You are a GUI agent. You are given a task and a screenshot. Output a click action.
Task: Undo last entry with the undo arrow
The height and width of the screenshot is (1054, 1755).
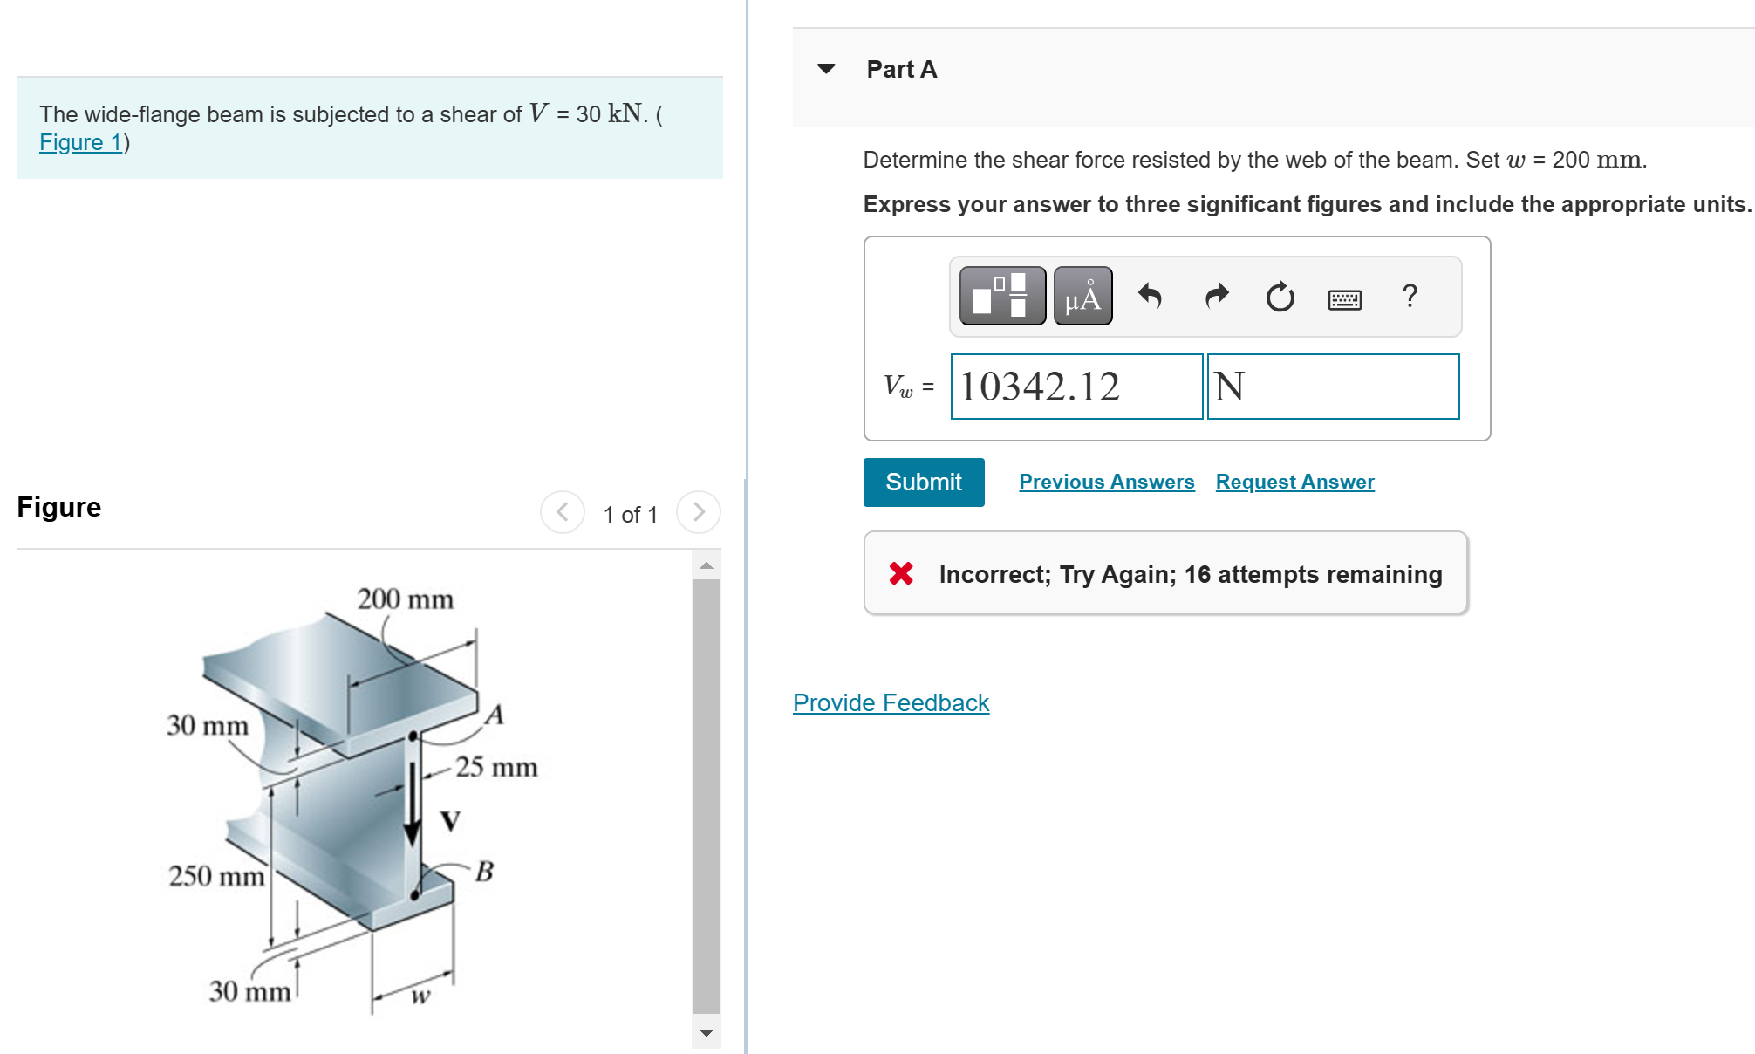point(1150,297)
